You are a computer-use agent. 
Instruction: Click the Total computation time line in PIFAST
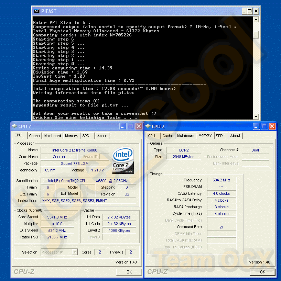(x=104, y=89)
